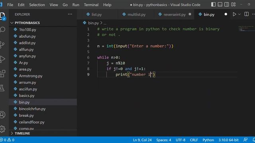Select language mode Python in status bar
Screen dimensions: 255x143
[208, 140]
